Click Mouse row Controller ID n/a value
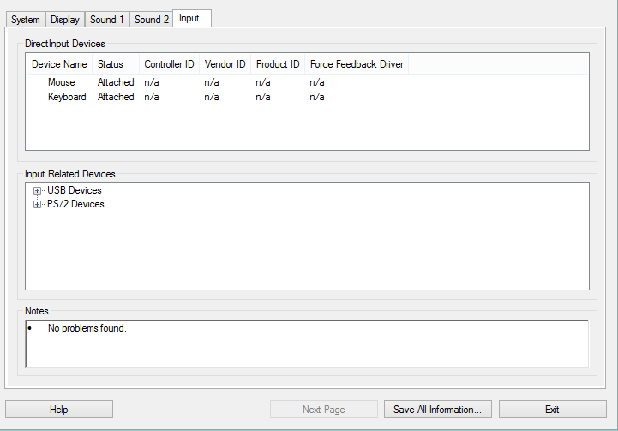 click(x=152, y=82)
